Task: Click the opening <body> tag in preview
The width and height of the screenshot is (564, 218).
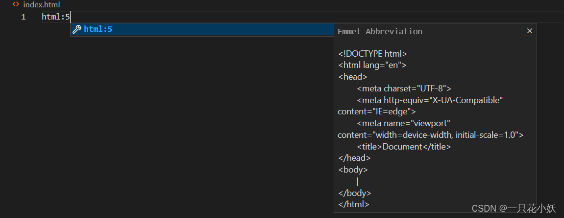Action: 353,170
